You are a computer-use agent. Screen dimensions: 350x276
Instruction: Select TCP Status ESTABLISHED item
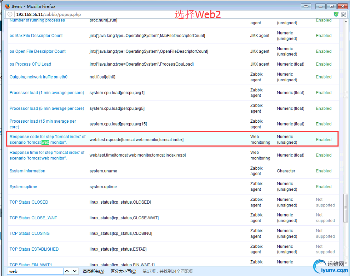[34, 249]
